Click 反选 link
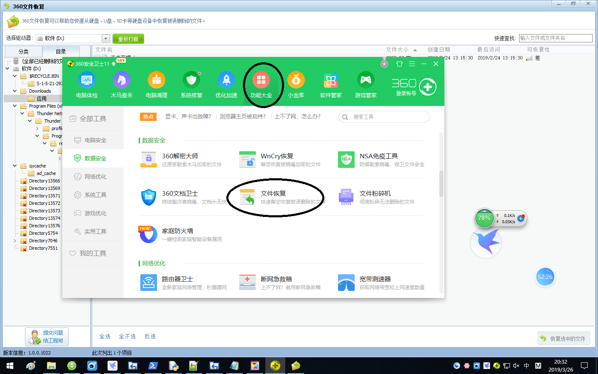The width and height of the screenshot is (598, 374). click(x=150, y=336)
